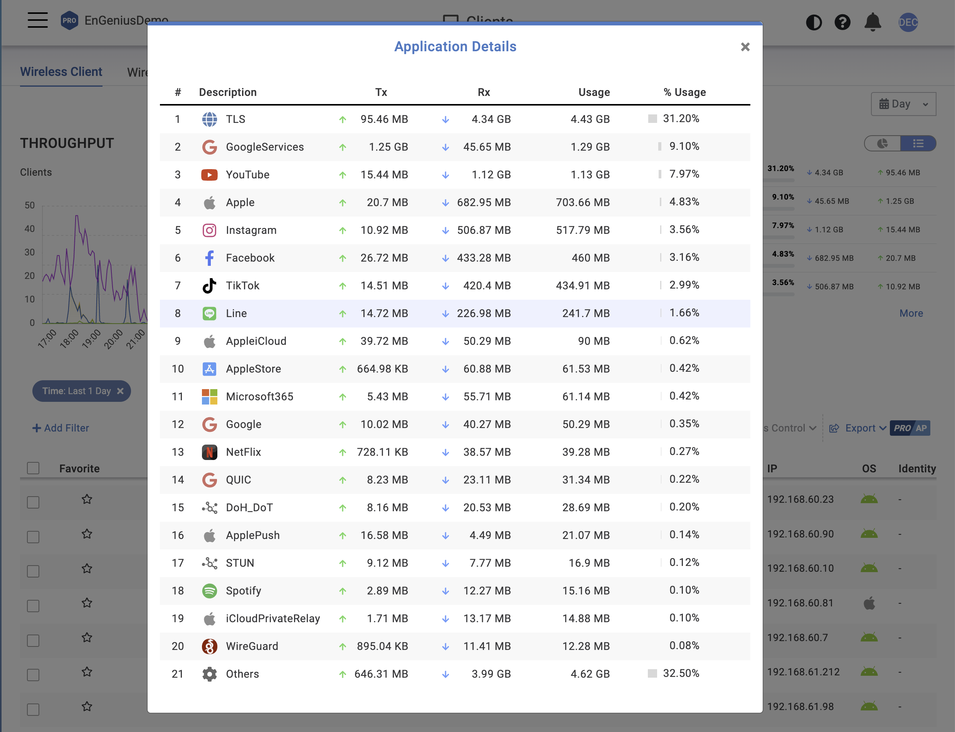
Task: Sort by Description column header
Action: [227, 92]
